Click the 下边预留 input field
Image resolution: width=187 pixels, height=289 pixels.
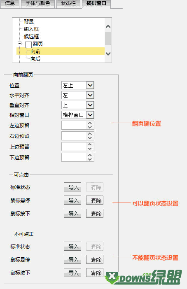74,157
